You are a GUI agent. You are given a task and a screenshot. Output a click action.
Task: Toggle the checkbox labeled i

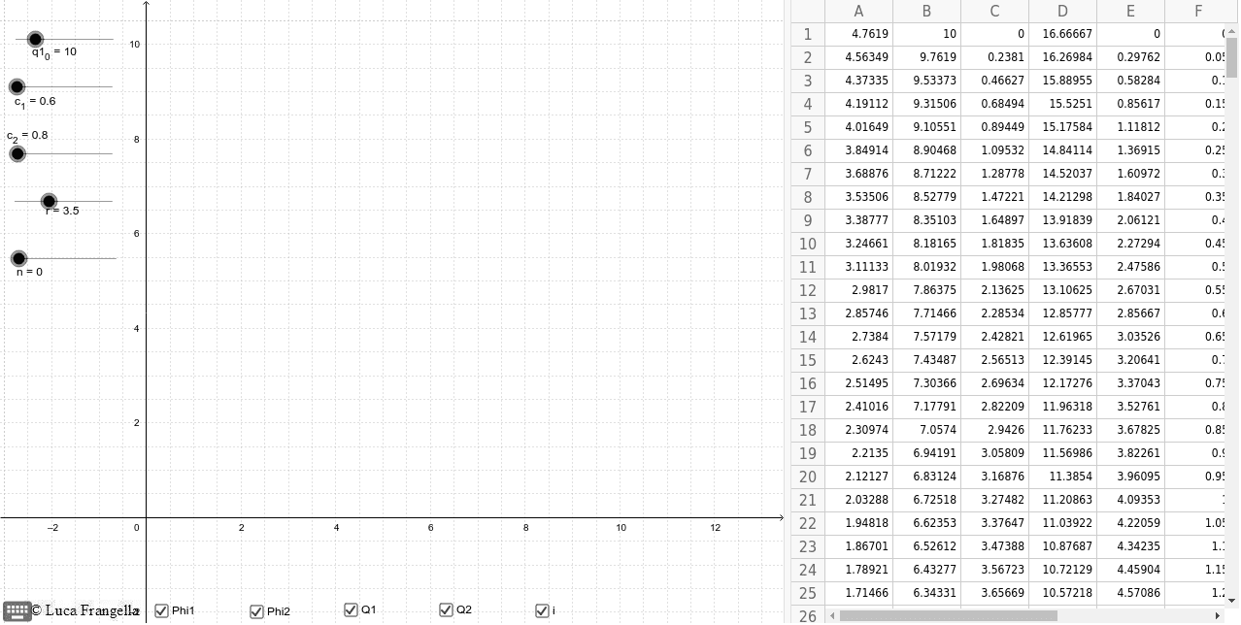tap(542, 610)
